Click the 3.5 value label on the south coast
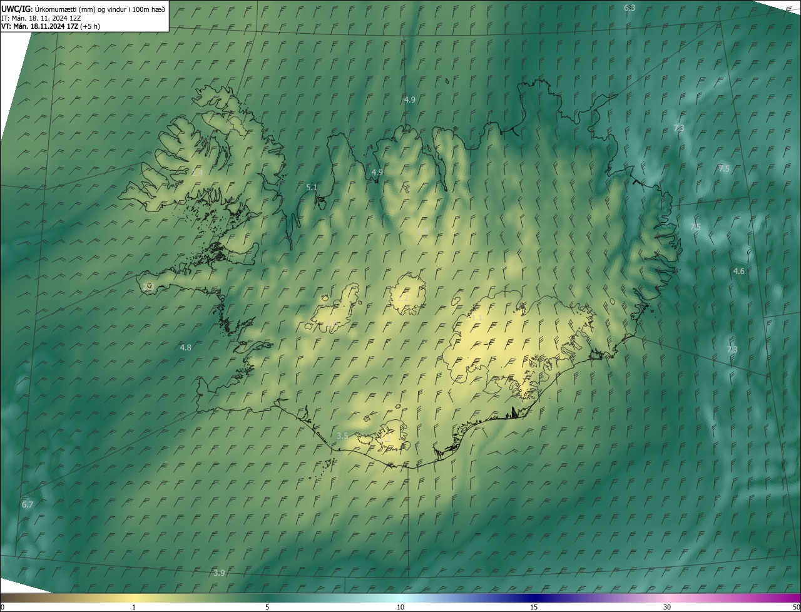 (342, 436)
